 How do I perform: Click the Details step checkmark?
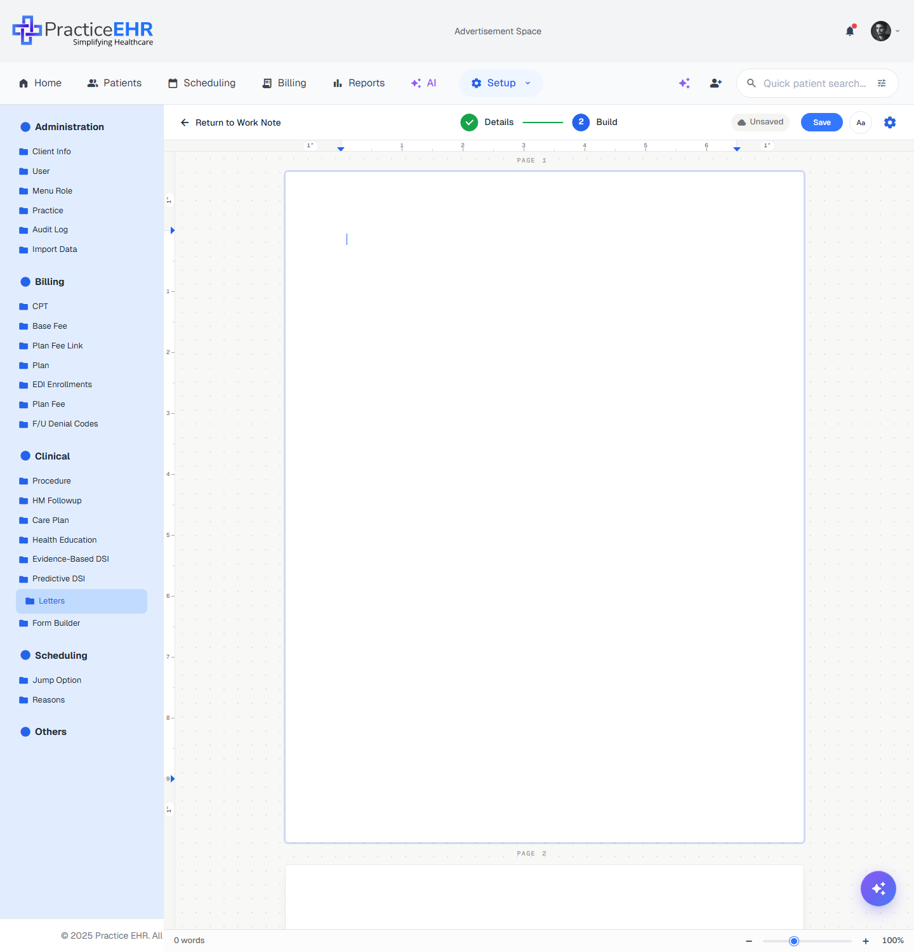pos(469,122)
